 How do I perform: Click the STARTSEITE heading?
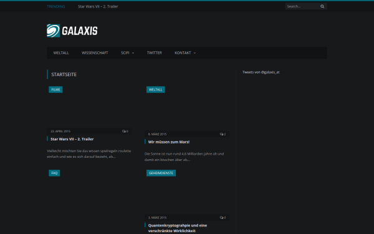(x=64, y=74)
